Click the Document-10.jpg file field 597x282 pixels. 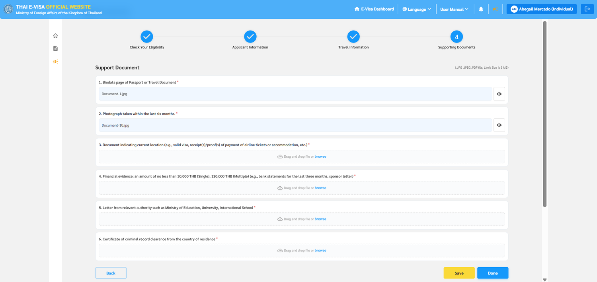point(295,125)
